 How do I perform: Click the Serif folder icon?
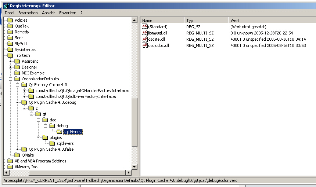[10, 38]
